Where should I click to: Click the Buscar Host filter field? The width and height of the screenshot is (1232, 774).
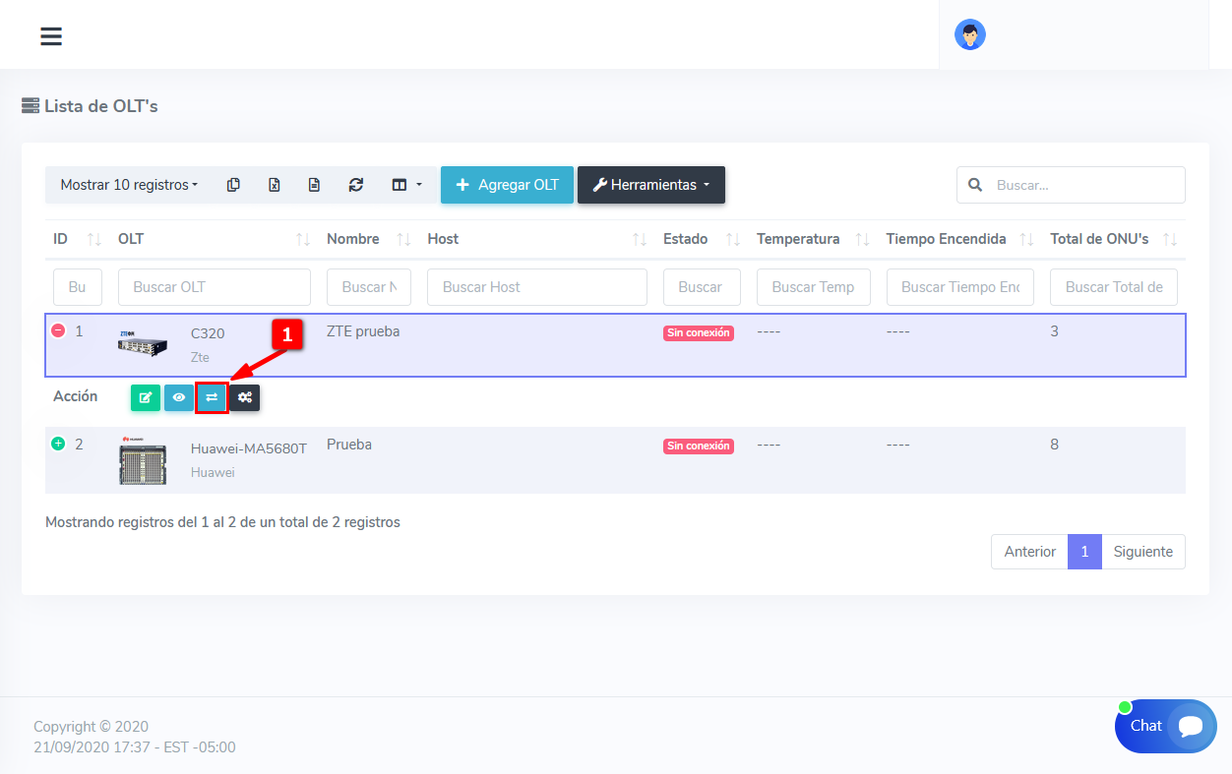(x=536, y=287)
